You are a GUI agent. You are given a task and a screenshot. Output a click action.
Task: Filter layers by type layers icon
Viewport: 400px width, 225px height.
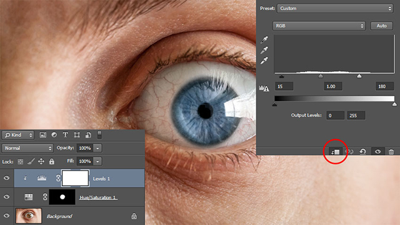point(65,135)
